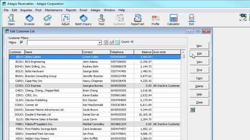Open the Post menu in menu bar
250x140 pixels.
pos(38,10)
